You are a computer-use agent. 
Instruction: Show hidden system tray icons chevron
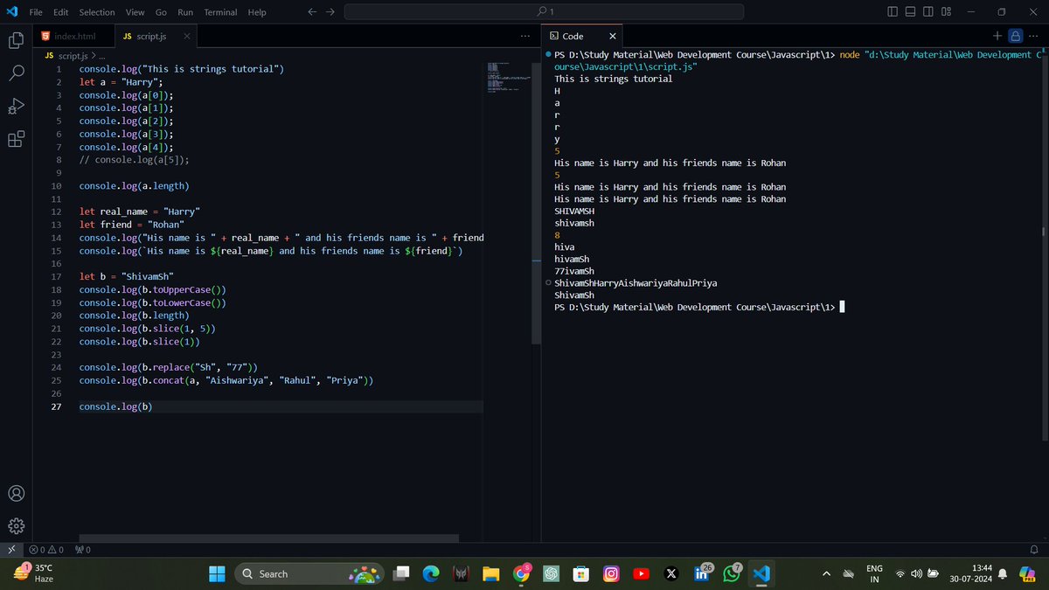826,574
